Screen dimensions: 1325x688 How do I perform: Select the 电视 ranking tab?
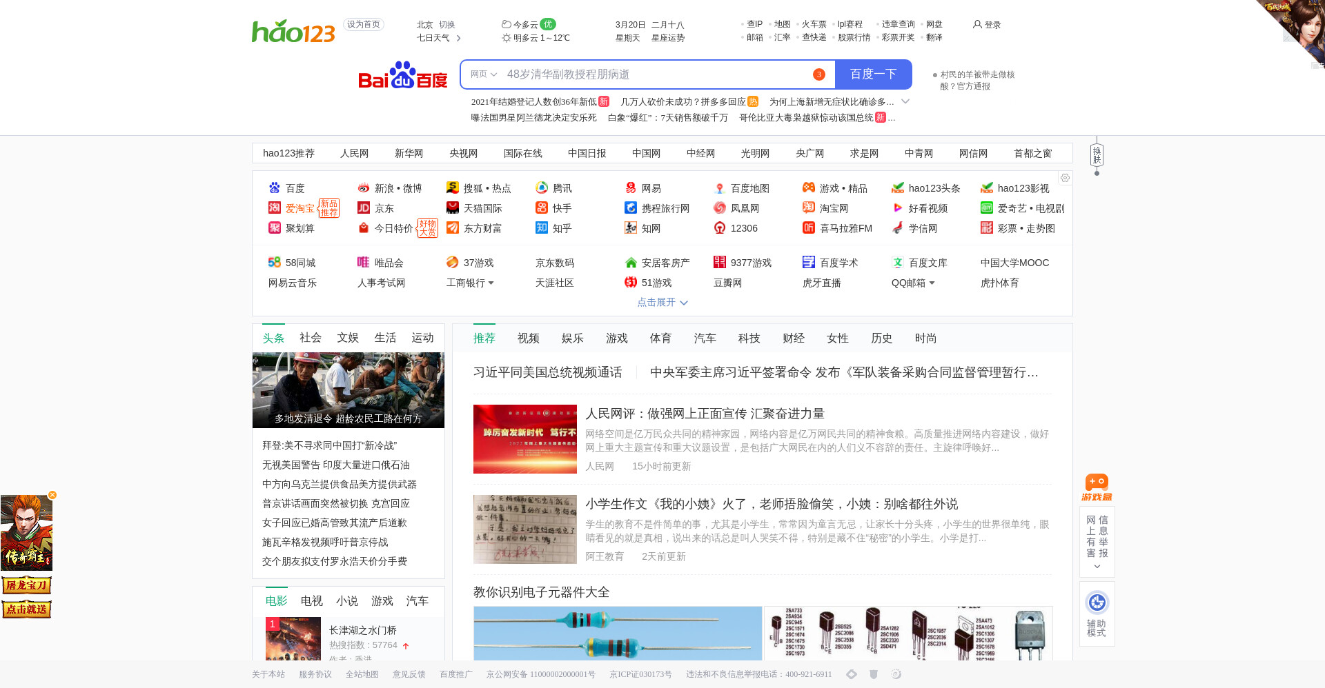coord(312,601)
